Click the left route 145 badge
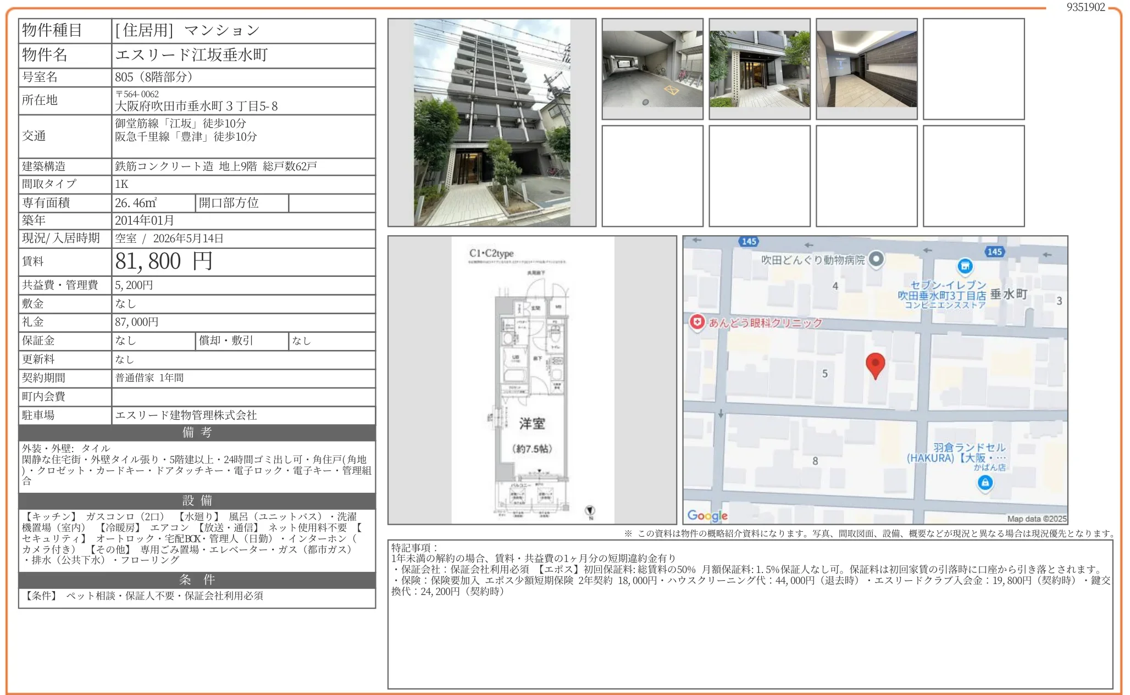This screenshot has height=695, width=1130. 749,241
